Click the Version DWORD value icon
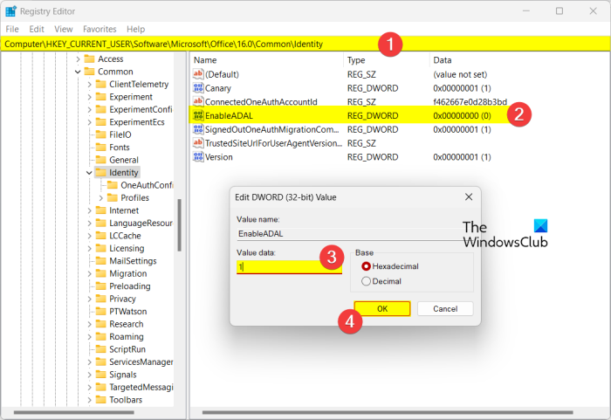 198,157
